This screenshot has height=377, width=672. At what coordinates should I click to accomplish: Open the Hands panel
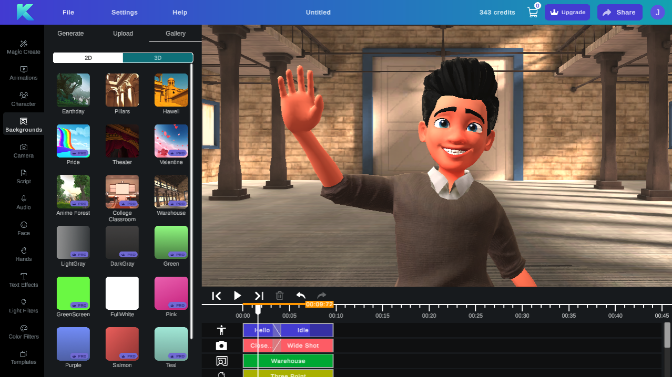pyautogui.click(x=23, y=255)
